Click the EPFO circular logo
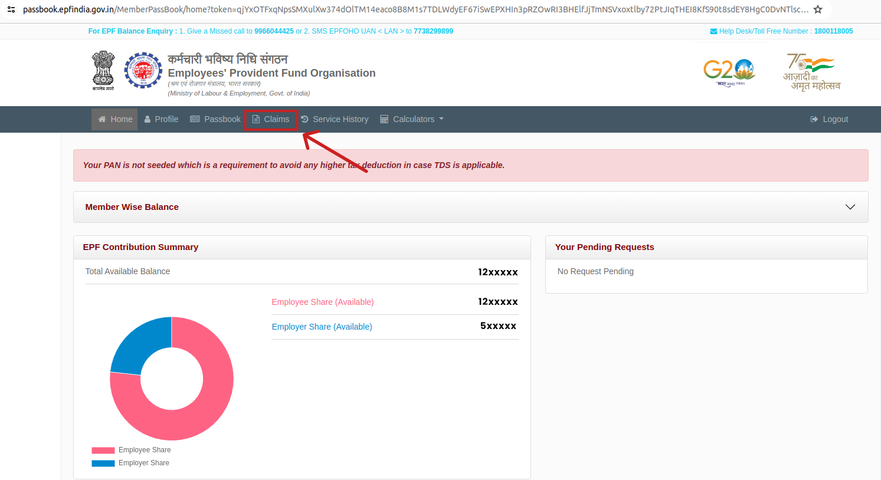Viewport: 881px width, 480px height. tap(143, 70)
